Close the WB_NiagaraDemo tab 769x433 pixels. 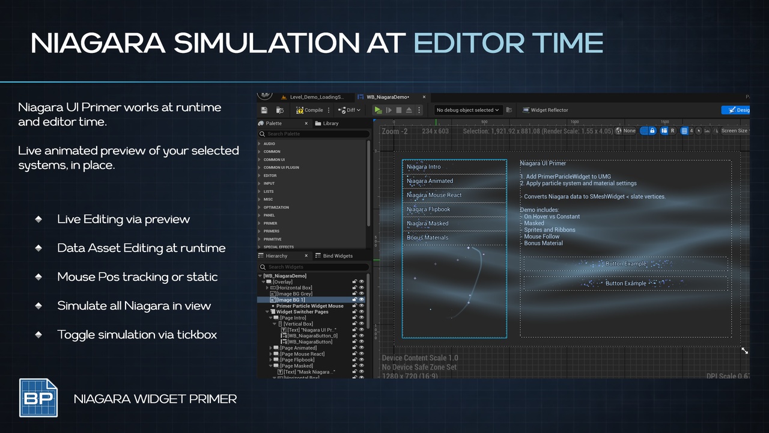[x=424, y=96]
